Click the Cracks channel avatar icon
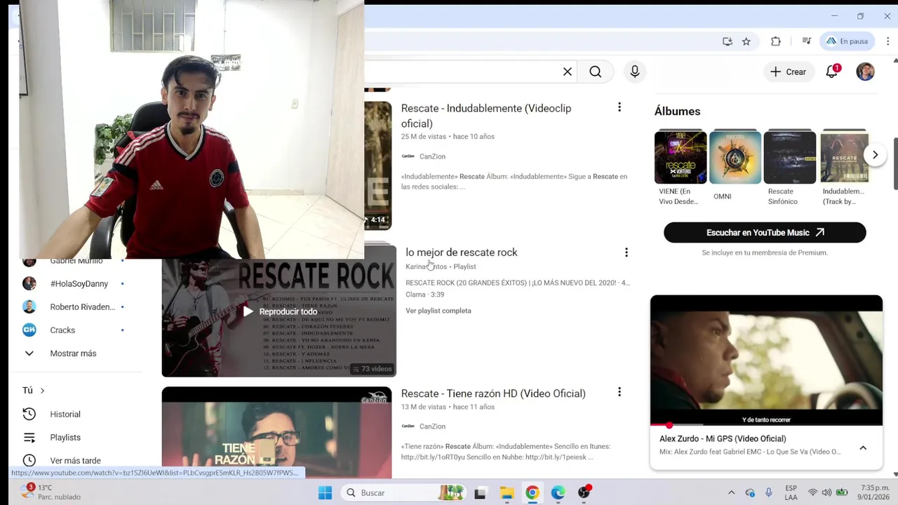 coord(29,330)
